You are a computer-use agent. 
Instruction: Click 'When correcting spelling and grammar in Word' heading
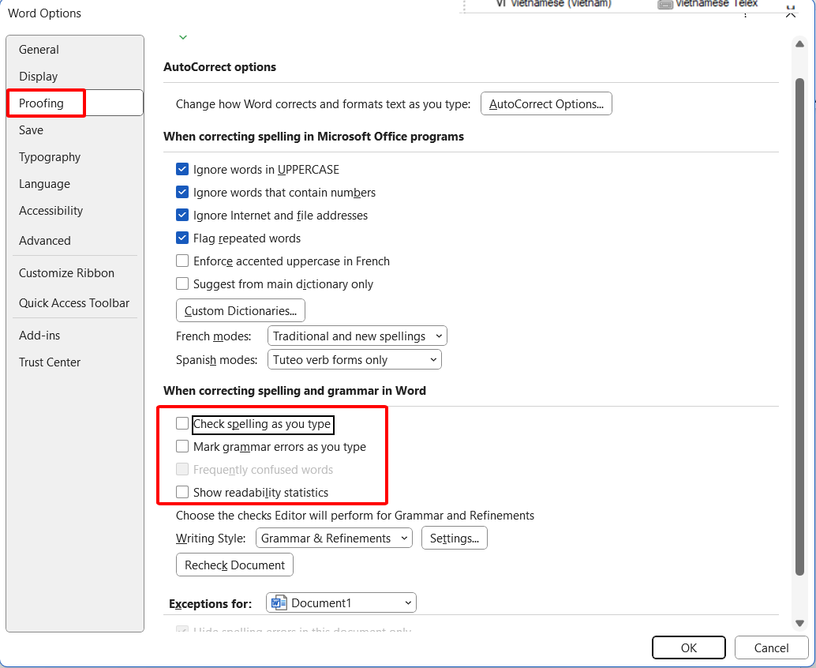pyautogui.click(x=294, y=391)
